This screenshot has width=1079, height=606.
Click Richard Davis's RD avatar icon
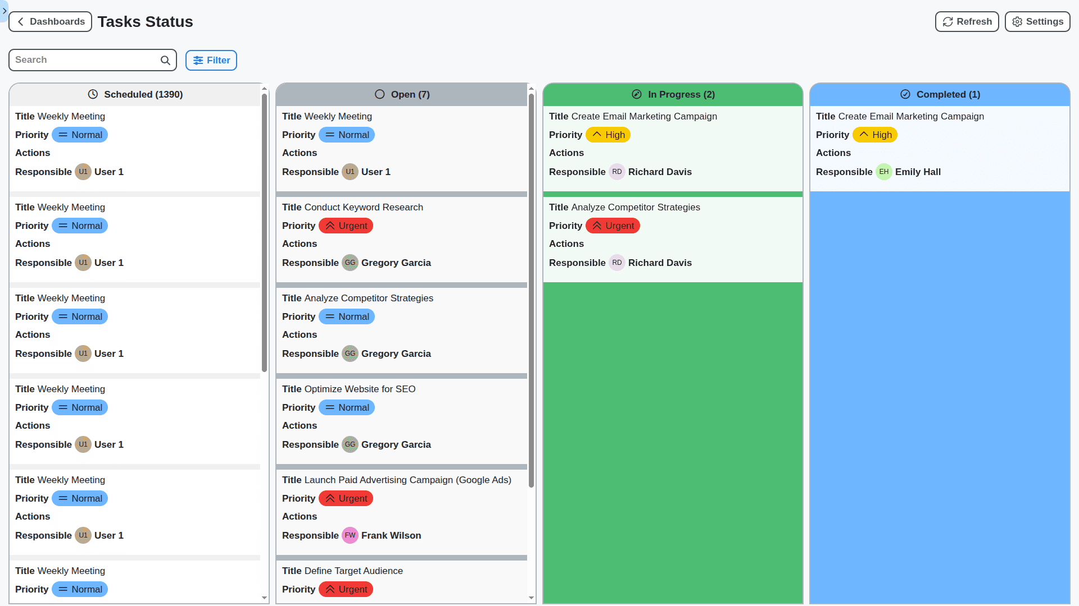[x=618, y=172]
